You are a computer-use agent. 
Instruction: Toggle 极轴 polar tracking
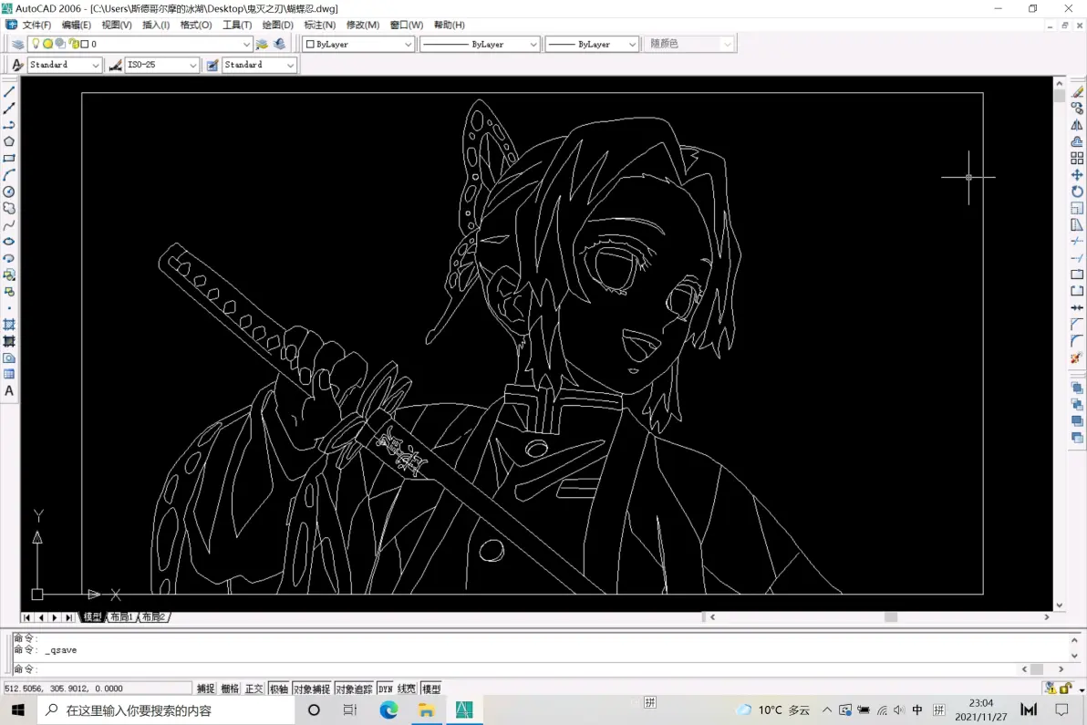[279, 689]
